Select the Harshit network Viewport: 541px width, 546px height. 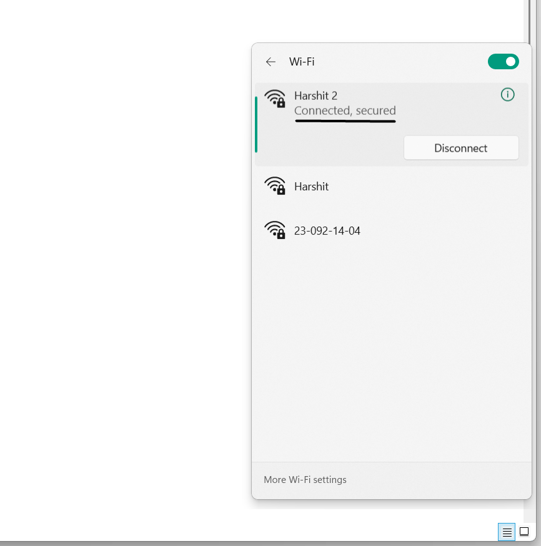pyautogui.click(x=392, y=187)
